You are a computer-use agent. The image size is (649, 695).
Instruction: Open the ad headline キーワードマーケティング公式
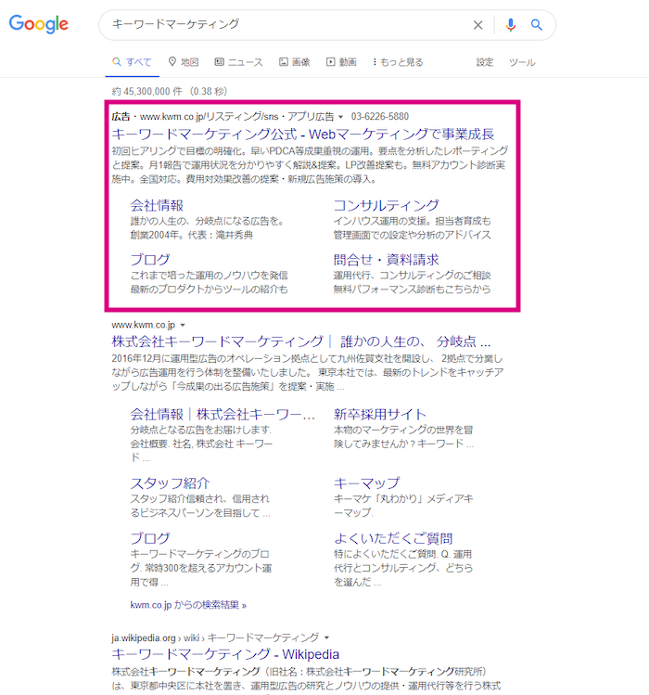point(302,134)
